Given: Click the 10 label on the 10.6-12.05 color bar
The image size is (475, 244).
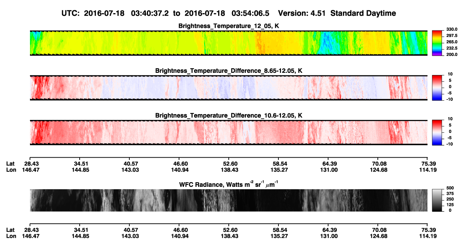Looking at the screenshot, I should coord(450,119).
